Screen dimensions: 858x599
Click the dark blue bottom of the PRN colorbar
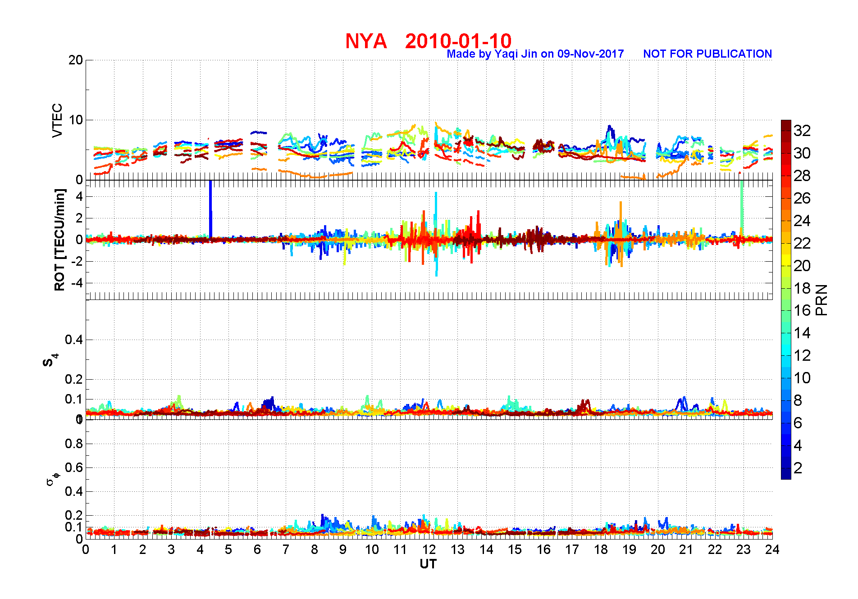pos(786,473)
